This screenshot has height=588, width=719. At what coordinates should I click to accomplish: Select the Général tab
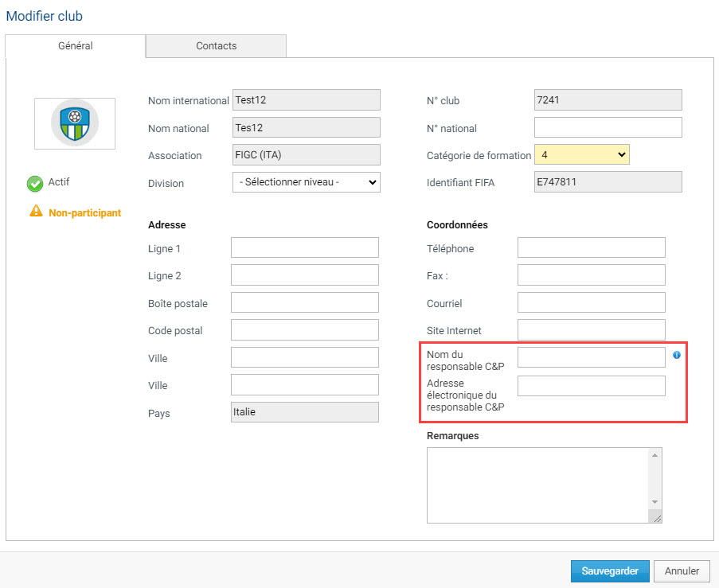point(76,46)
